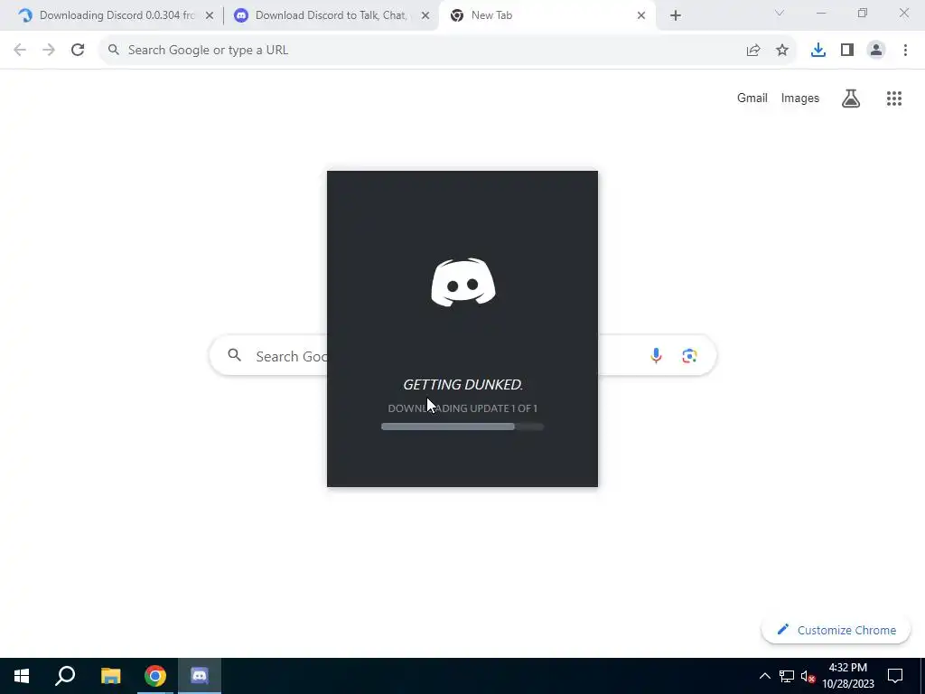This screenshot has height=694, width=925.
Task: Open a new Chrome tab with plus button
Action: (676, 15)
